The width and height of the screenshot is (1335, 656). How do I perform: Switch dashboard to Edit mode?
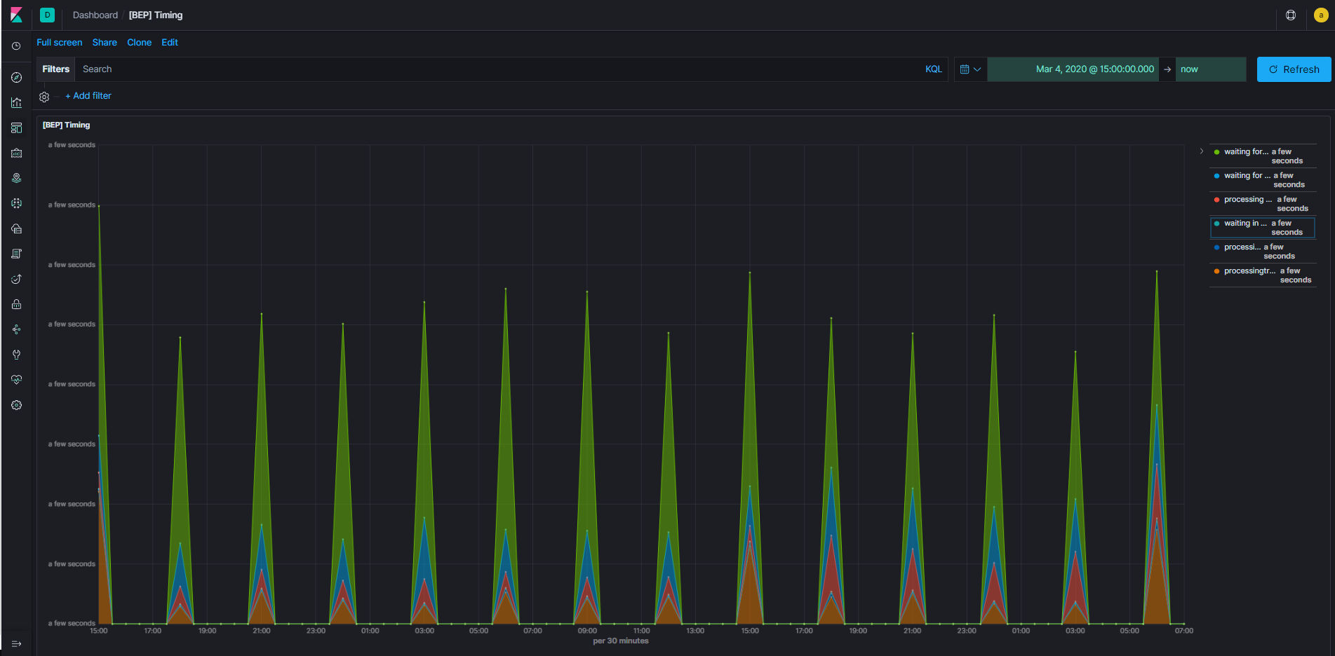pos(170,43)
